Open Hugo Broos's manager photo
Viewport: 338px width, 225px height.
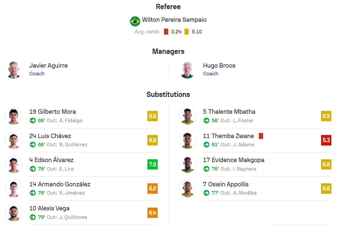click(x=187, y=70)
